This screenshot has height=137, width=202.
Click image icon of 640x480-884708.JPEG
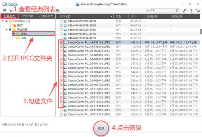tap(65, 26)
